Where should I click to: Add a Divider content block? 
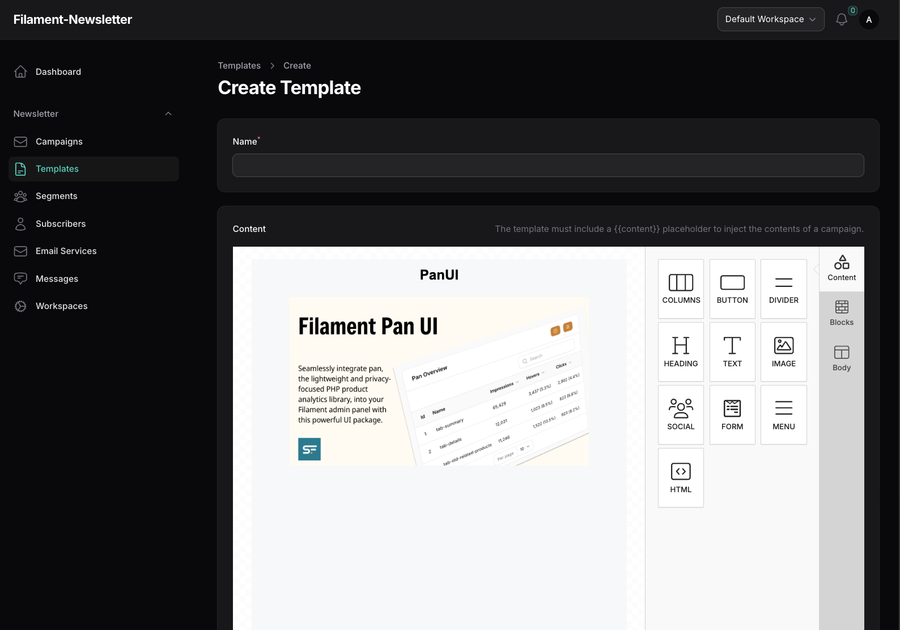click(784, 289)
